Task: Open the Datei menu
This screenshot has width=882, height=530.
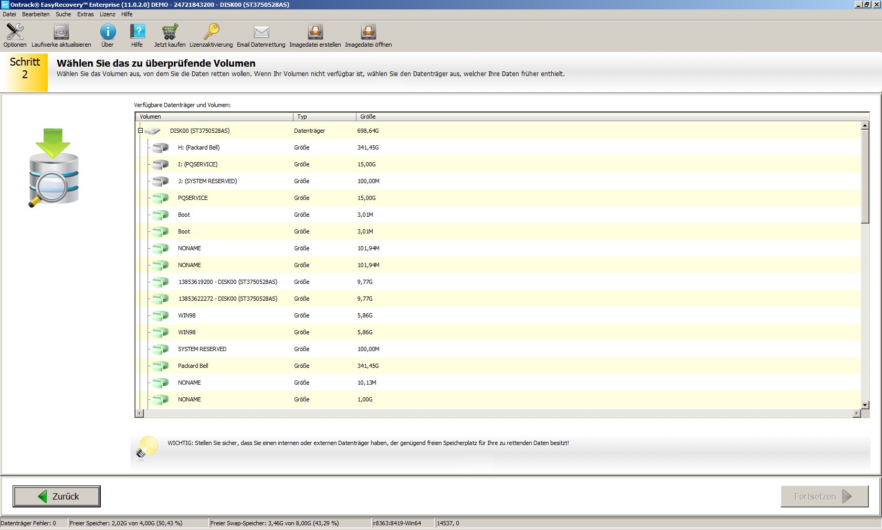Action: click(x=9, y=14)
